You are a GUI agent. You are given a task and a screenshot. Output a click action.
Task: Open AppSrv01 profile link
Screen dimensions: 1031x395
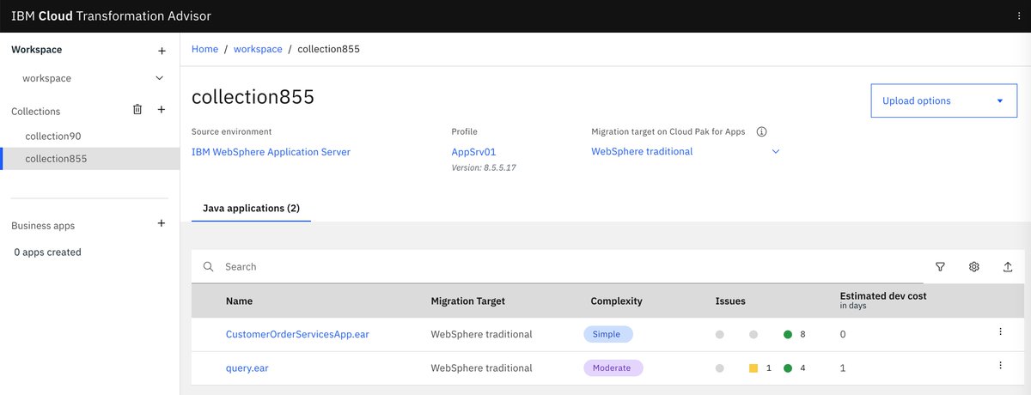(x=473, y=152)
